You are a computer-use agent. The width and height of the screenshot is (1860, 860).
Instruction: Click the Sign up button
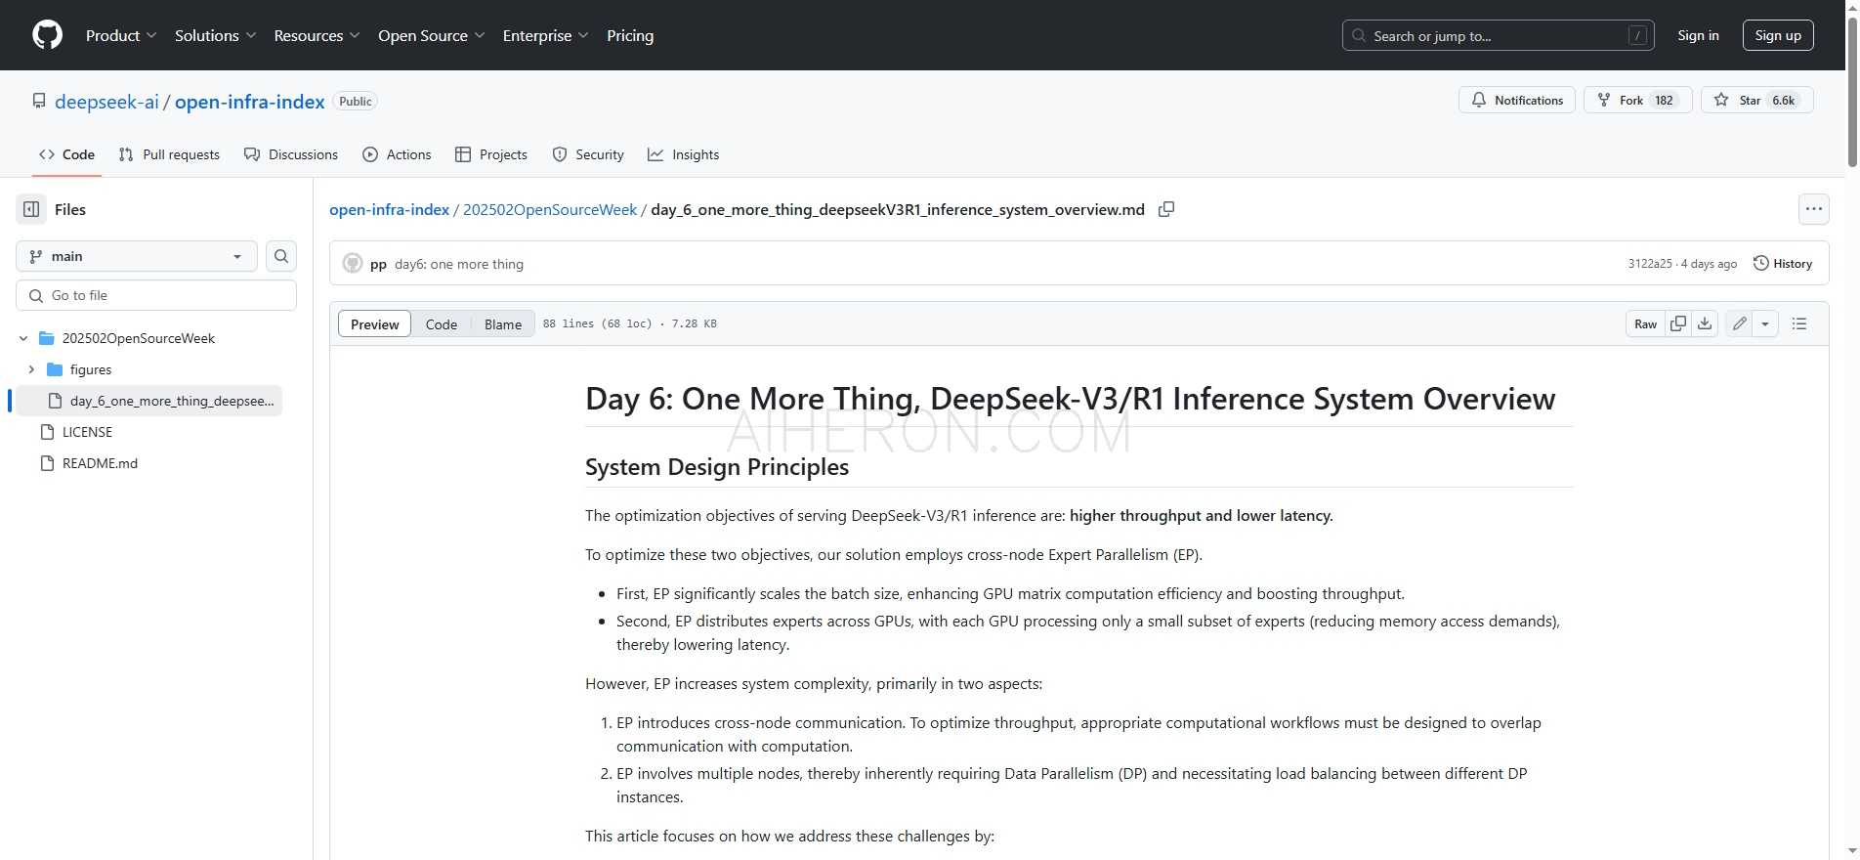[1778, 35]
